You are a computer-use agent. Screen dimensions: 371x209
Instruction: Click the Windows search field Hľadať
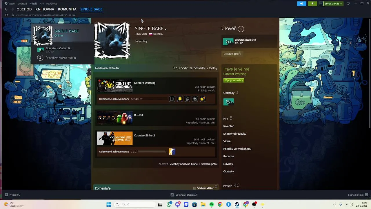[x=134, y=204]
